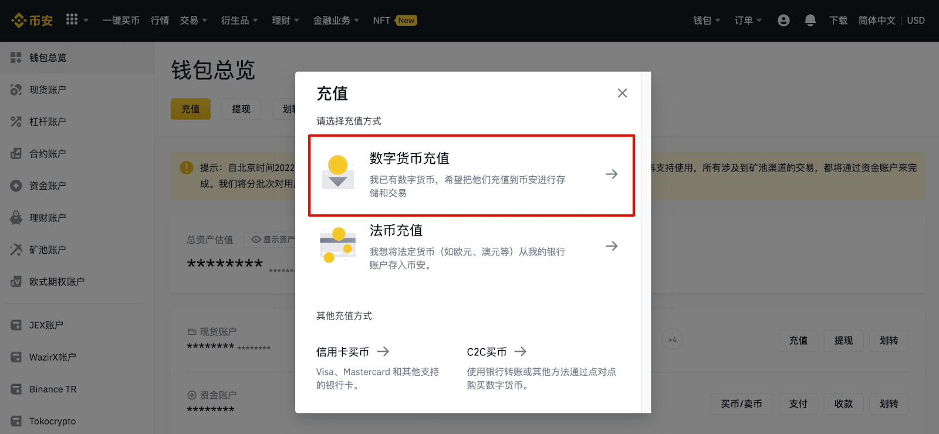Click the arrow next to 数字货币充值

612,174
